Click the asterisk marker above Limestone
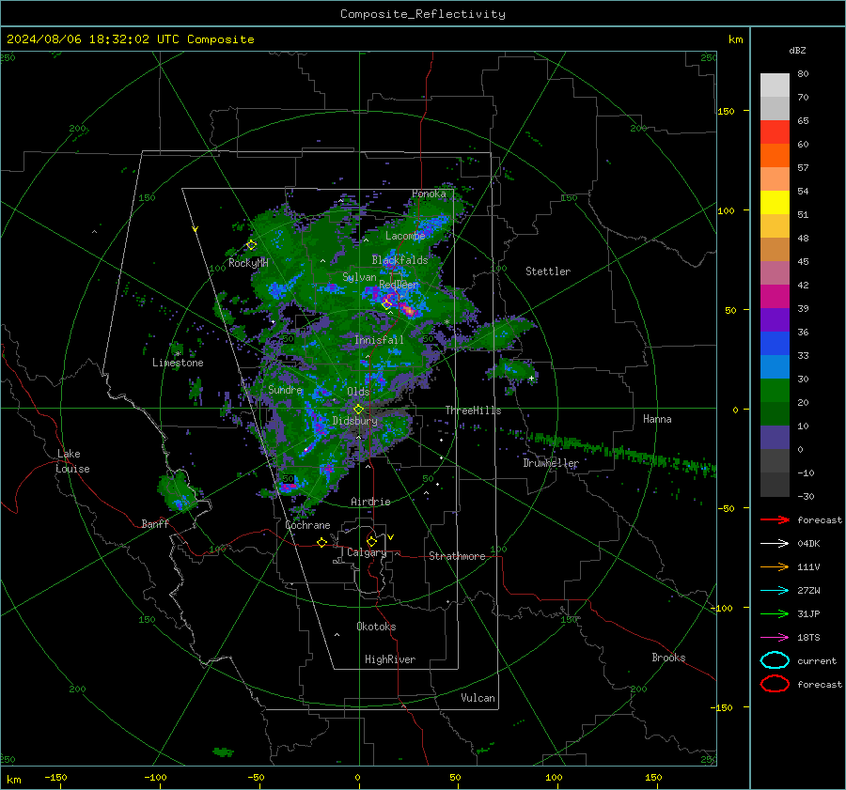The width and height of the screenshot is (846, 790). 178,354
